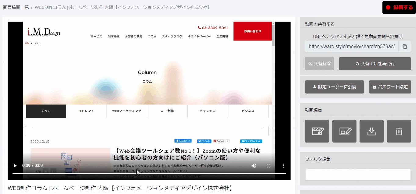This screenshot has width=416, height=194.
Task: Click the i.M.Design logo in video
Action: coord(44,32)
